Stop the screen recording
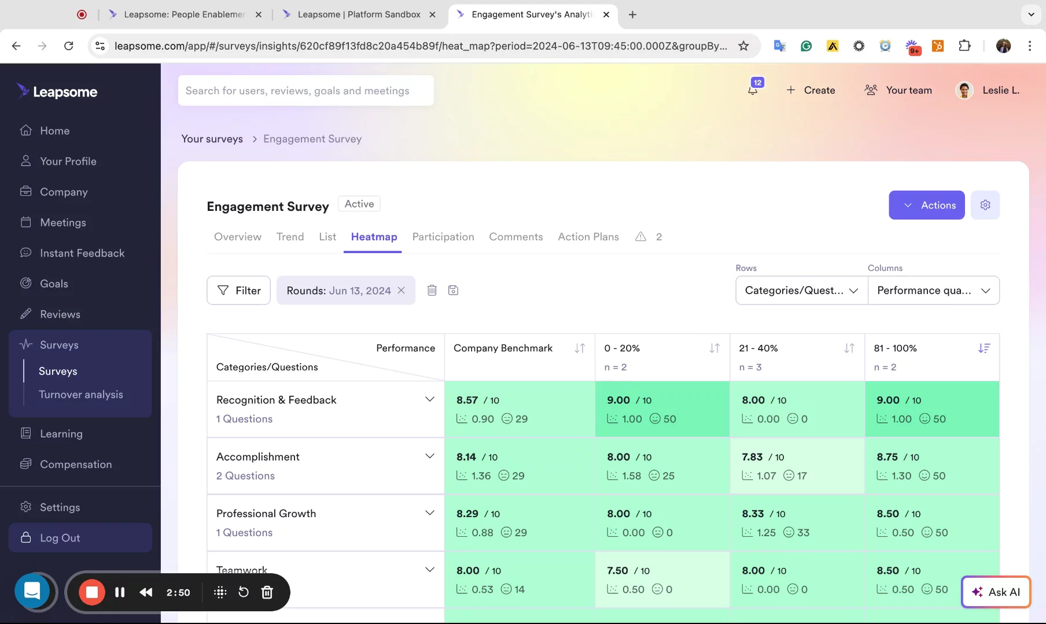Screen dimensions: 1046x624 [91, 592]
